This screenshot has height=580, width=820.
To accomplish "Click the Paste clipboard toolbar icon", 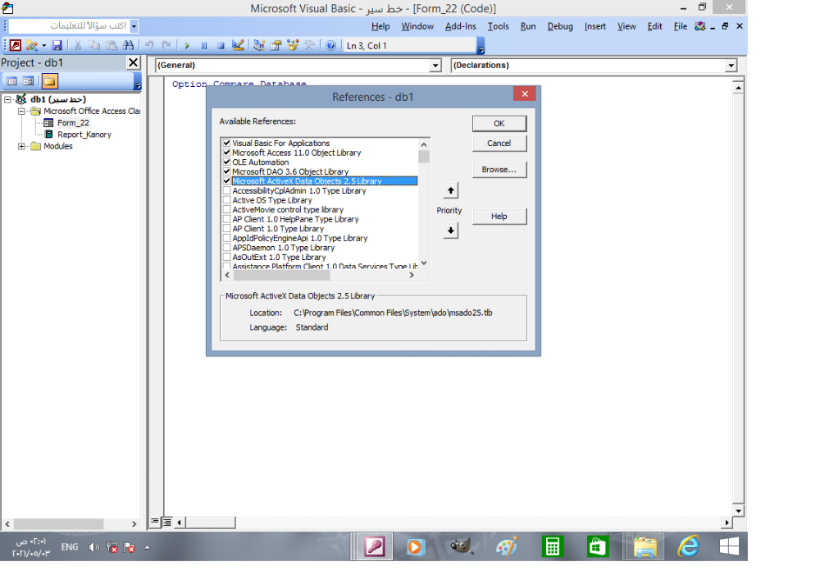I will [112, 45].
